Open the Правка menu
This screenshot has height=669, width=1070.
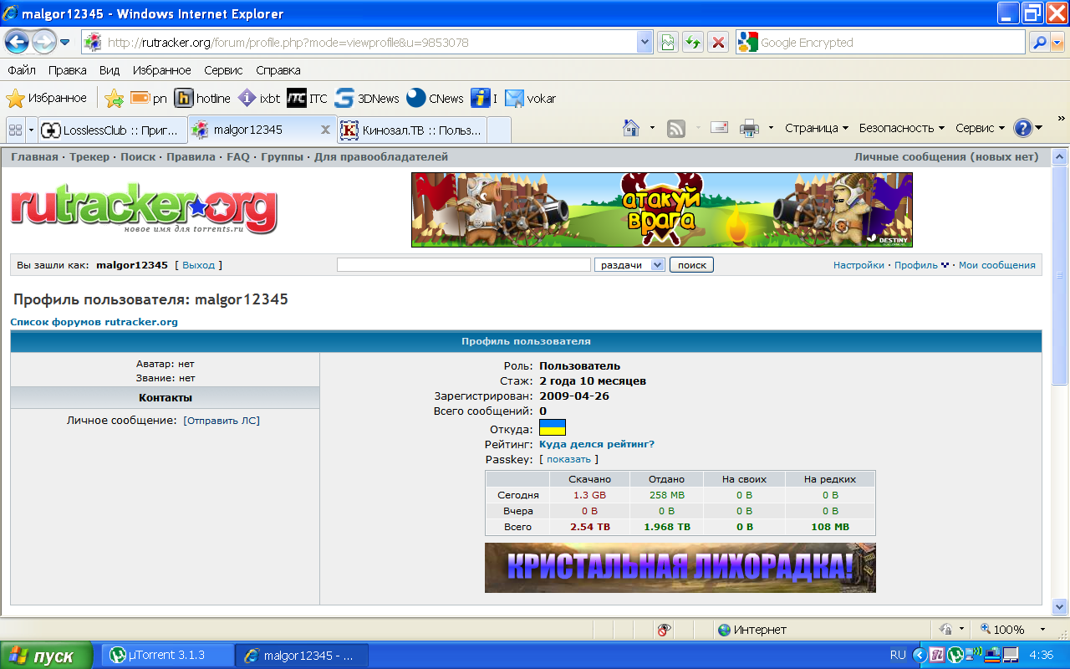(x=67, y=70)
